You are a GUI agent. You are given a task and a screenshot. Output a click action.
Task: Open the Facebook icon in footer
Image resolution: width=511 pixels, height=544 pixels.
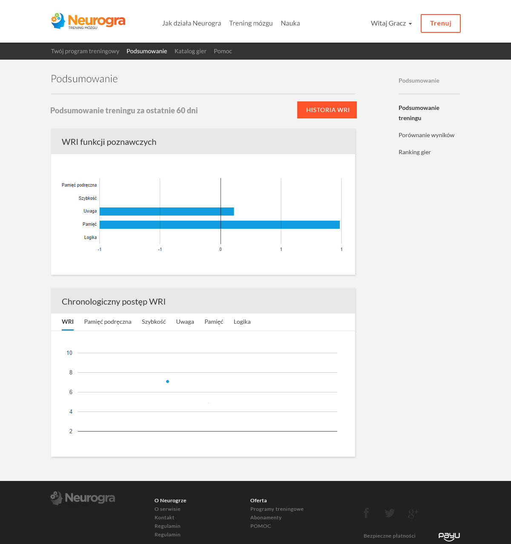(366, 513)
